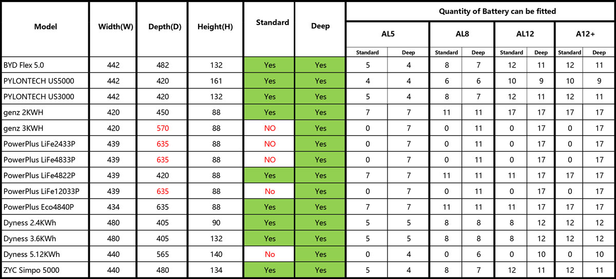This screenshot has width=616, height=279.
Task: Select the 482 depth value
Action: [162, 65]
